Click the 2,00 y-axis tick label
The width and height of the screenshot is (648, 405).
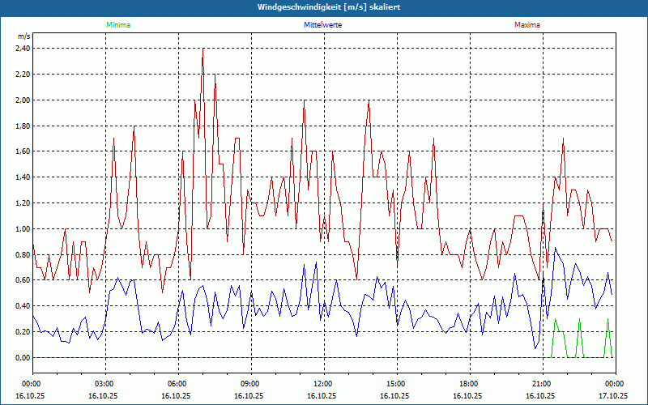click(23, 100)
